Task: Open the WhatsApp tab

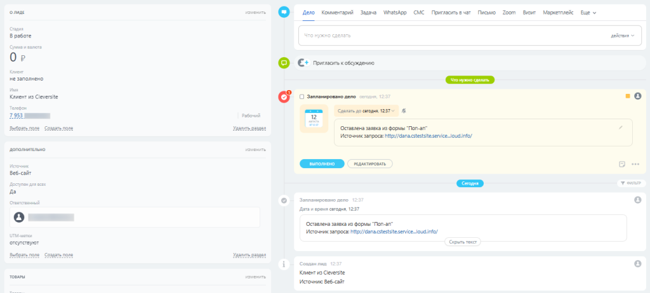Action: click(x=395, y=13)
